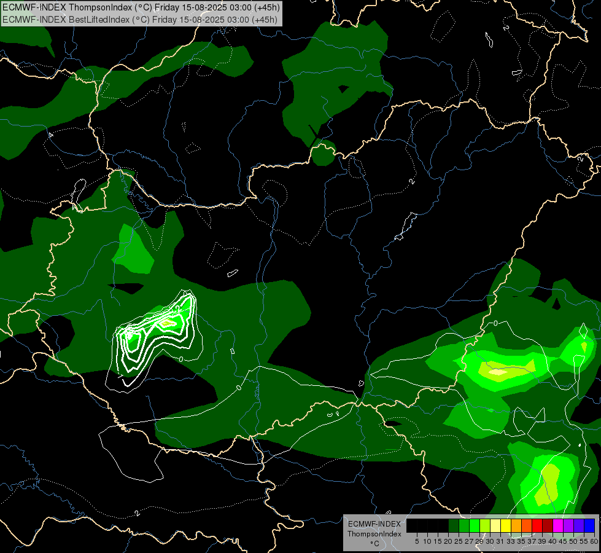Pick the medium green 25–27 legend swatch
Screen dimensions: 601x553
click(464, 525)
